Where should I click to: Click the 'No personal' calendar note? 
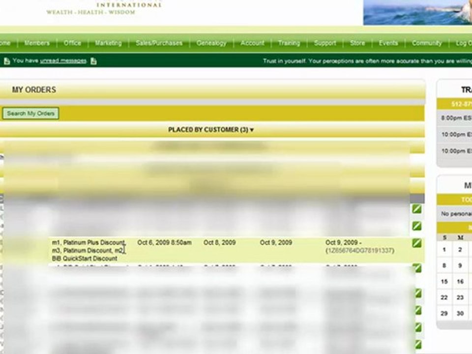coord(456,214)
